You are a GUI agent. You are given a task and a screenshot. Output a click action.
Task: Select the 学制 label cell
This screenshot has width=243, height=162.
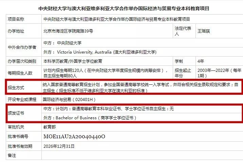coord(184,61)
